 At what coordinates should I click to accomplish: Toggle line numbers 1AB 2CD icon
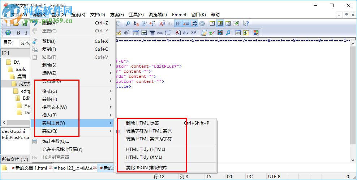(x=194, y=23)
